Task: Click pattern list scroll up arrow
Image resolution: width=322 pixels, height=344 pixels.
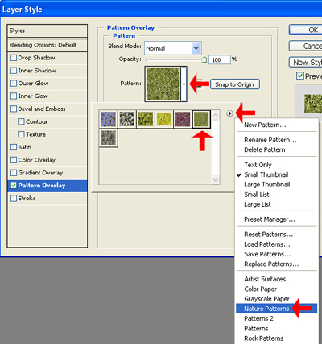Action: click(x=215, y=115)
